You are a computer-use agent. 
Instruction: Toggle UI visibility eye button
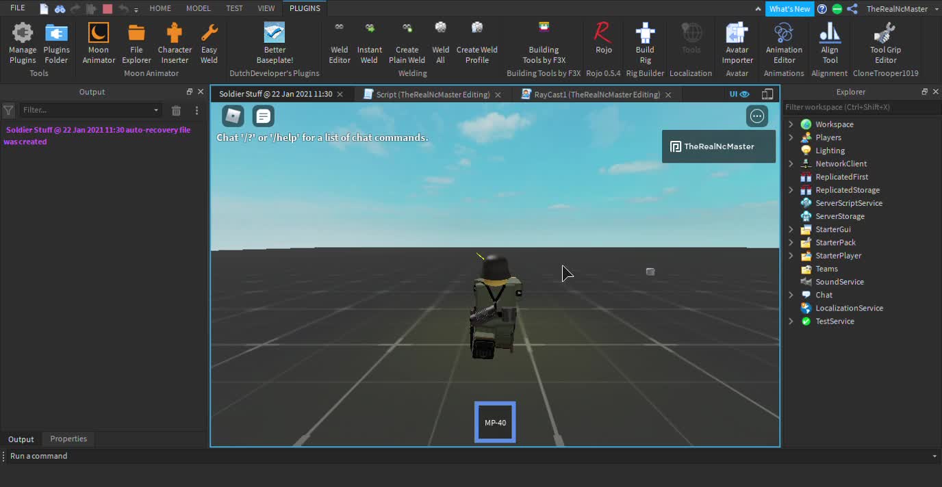(x=739, y=94)
